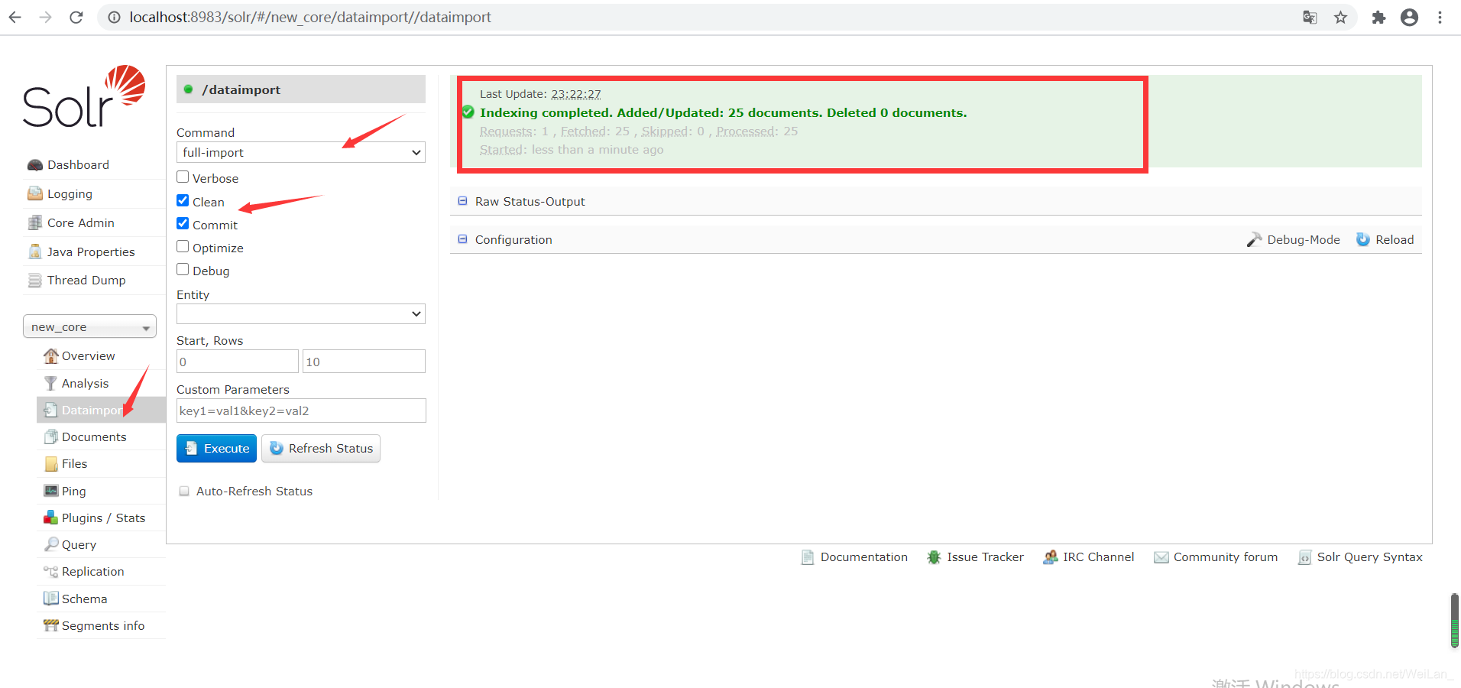Go to the core Overview page

[88, 356]
